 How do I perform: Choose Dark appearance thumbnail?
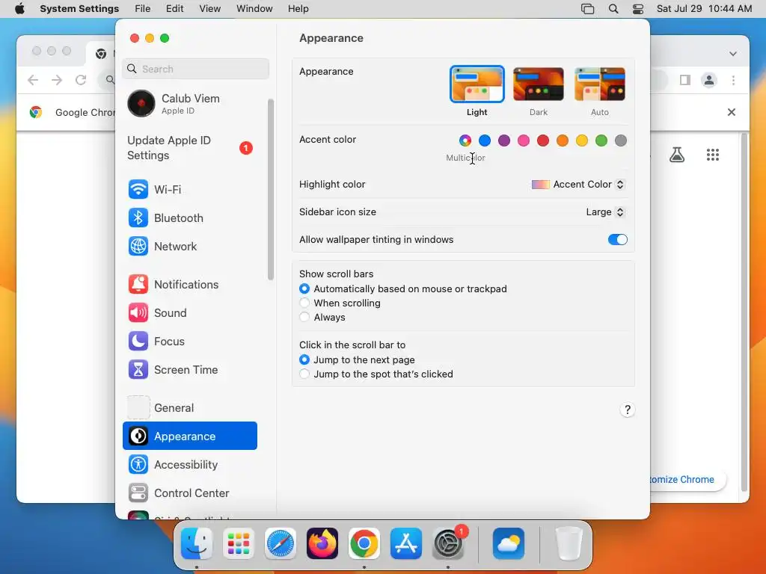(x=539, y=84)
